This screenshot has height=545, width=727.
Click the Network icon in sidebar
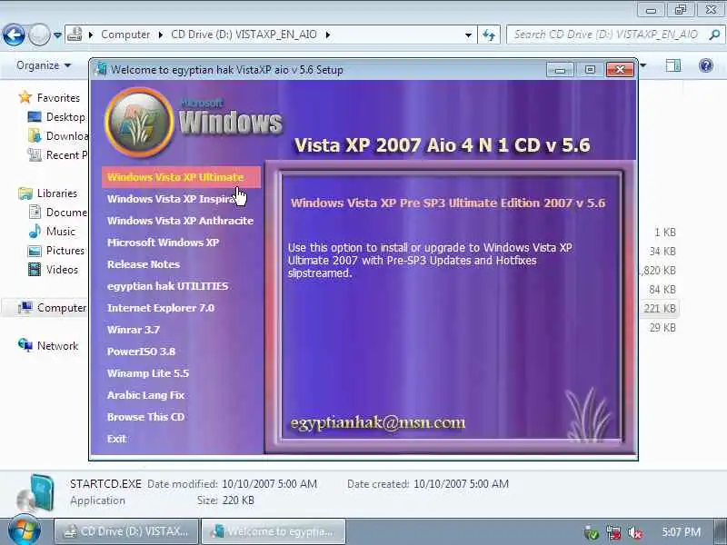(x=25, y=345)
